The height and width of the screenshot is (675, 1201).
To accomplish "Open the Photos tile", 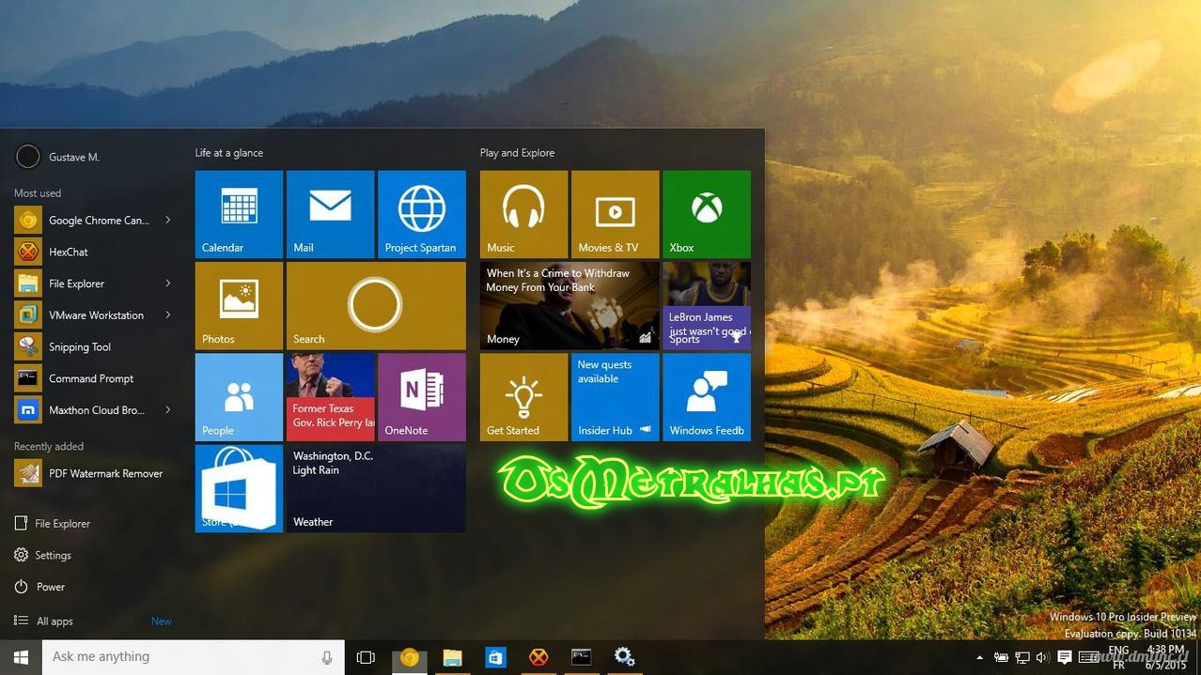I will pyautogui.click(x=239, y=305).
